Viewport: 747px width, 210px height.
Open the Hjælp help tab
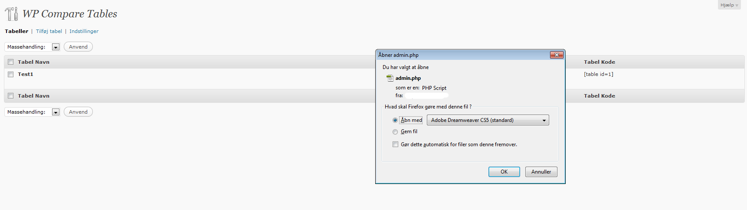[x=729, y=5]
